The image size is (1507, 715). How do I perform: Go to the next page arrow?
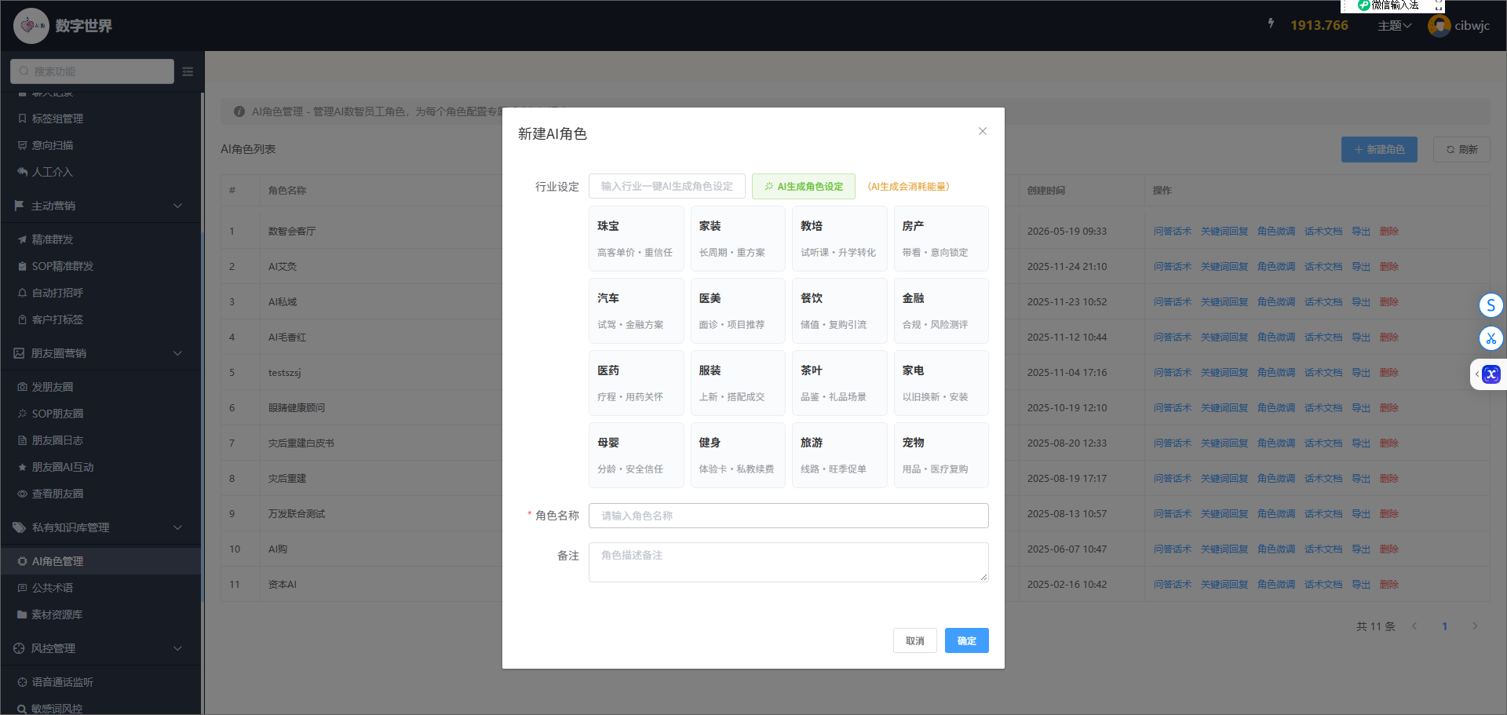pos(1475,626)
